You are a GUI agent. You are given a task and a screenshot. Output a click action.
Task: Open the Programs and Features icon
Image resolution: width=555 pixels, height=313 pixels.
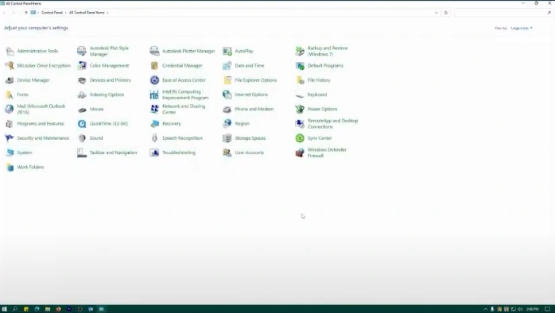coord(10,124)
